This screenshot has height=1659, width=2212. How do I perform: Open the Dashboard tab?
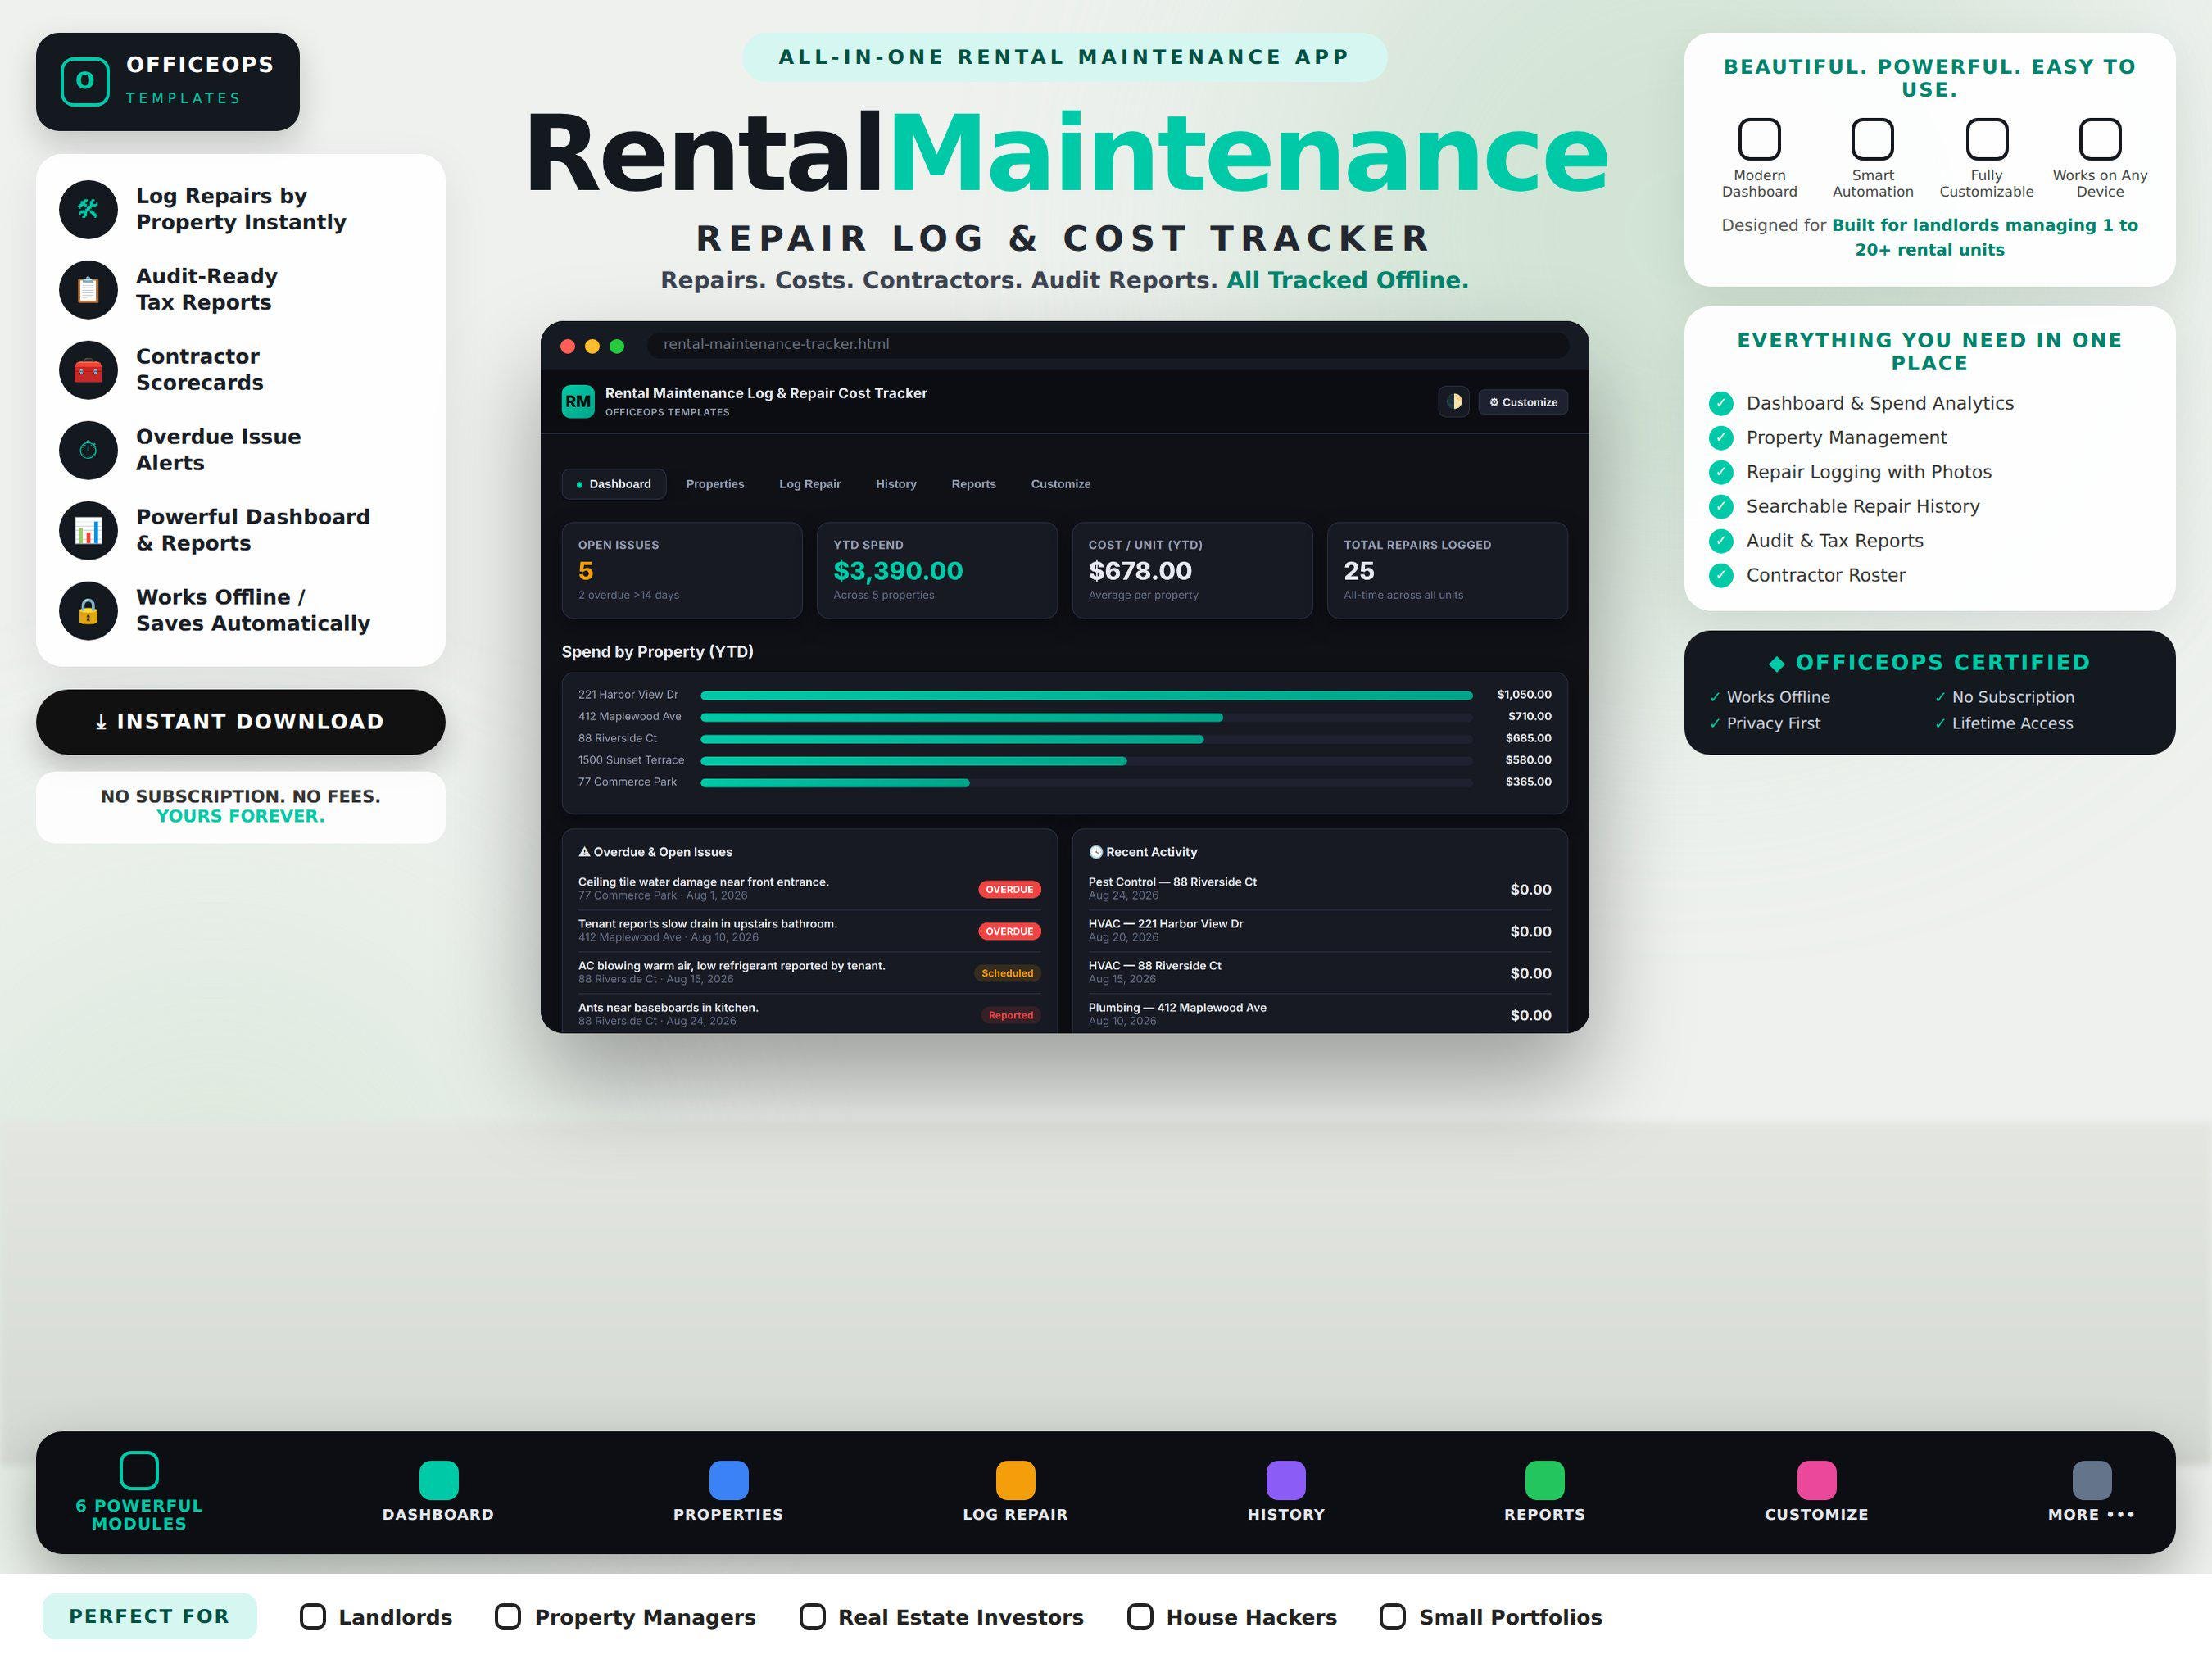tap(614, 484)
